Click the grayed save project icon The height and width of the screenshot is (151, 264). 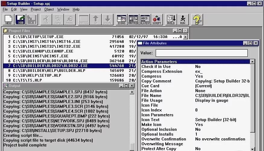(x=32, y=20)
